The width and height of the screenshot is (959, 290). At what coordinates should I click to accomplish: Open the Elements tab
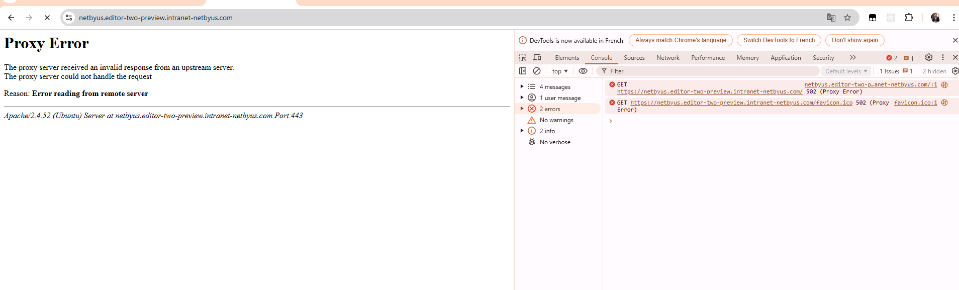point(567,58)
